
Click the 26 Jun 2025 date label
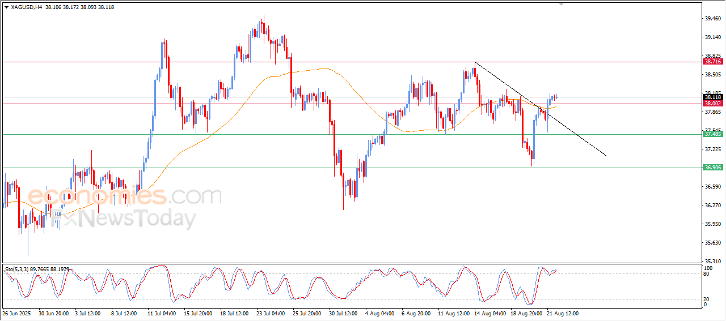click(15, 313)
